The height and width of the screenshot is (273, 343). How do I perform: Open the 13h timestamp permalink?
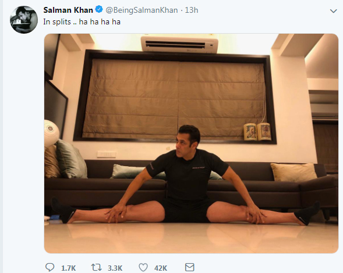pos(192,10)
